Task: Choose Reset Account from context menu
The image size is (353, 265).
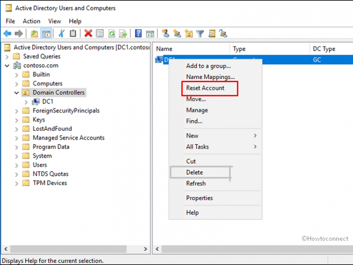Action: pos(216,88)
